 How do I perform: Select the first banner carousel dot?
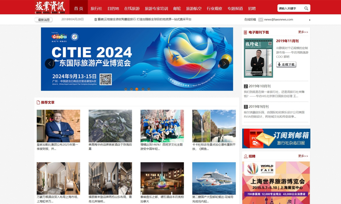126,89
